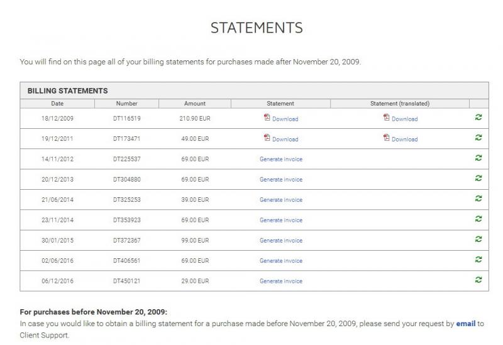Screen dimensions: 503x345
Task: Click PDF icon in Statement column for DT173471
Action: [x=267, y=138]
